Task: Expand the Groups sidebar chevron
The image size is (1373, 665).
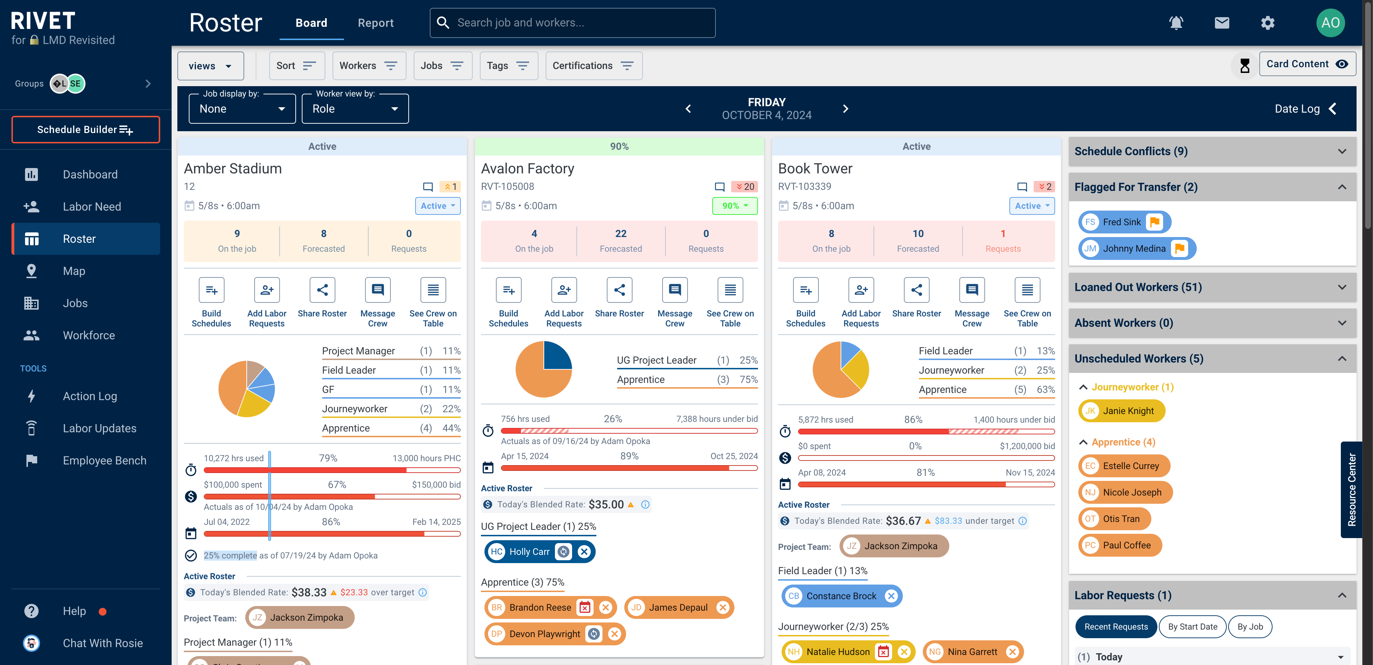Action: pyautogui.click(x=148, y=84)
